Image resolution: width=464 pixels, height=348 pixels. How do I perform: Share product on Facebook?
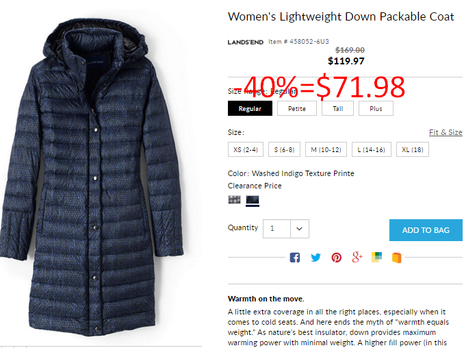tap(295, 258)
